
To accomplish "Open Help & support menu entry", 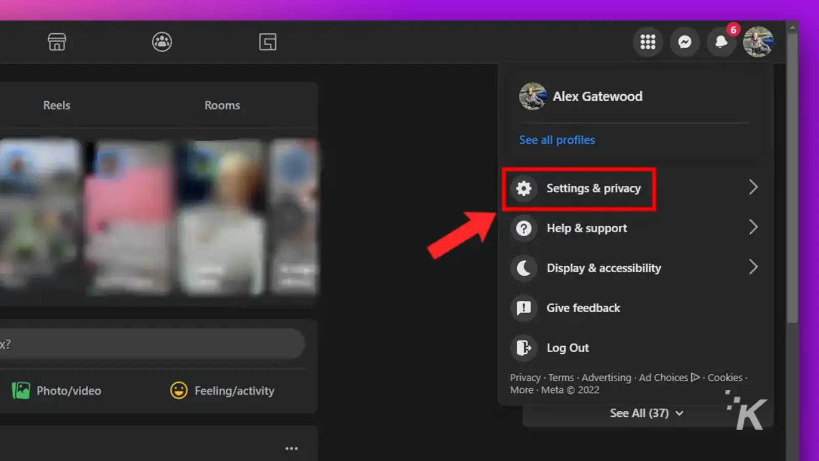I will [x=635, y=228].
